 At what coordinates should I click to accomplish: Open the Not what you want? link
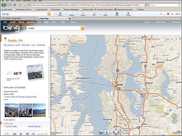coord(12,45)
